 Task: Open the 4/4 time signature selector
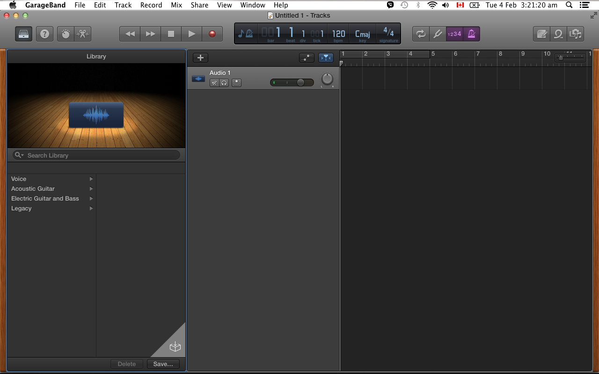click(388, 32)
